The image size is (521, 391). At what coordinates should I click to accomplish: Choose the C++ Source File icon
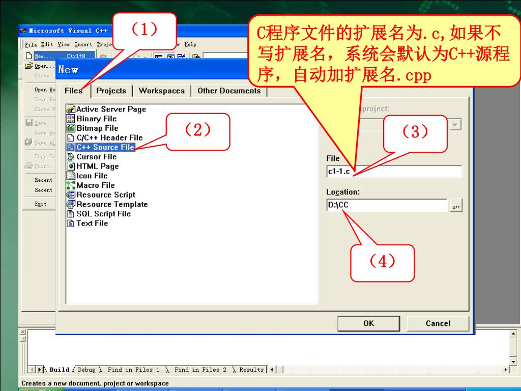71,147
